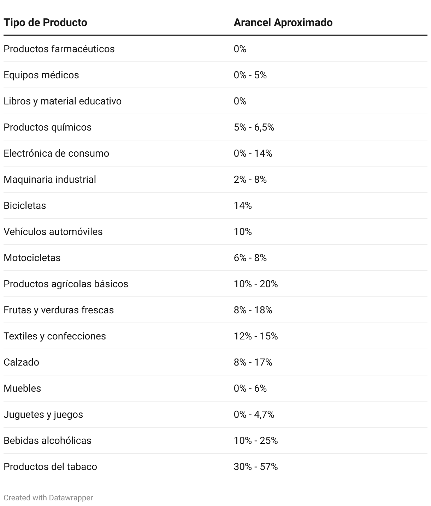
Task: Click the Libros y material educativo cell
Action: tap(63, 101)
